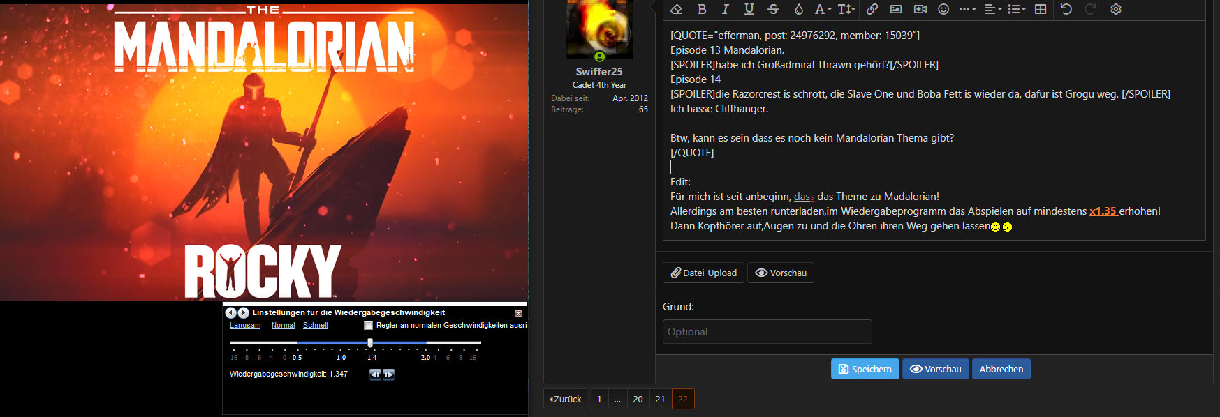Close the playback speed settings panel
This screenshot has width=1220, height=417.
[x=518, y=313]
